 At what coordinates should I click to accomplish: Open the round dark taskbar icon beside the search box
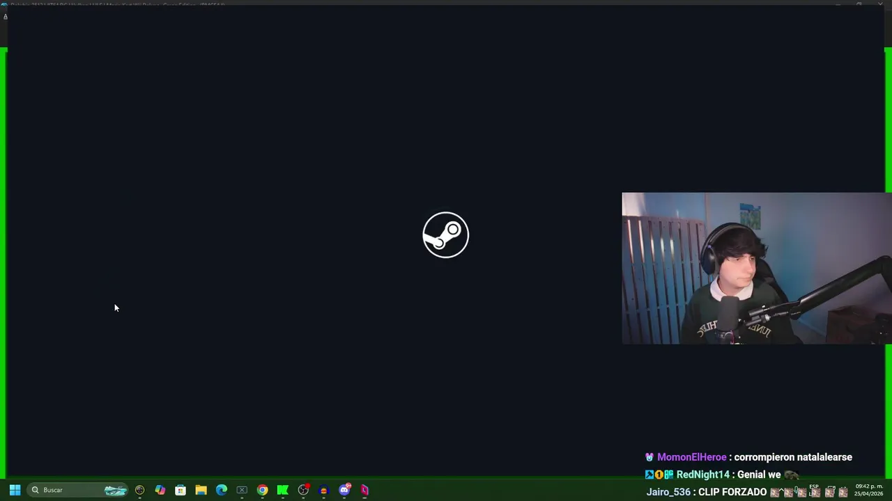[140, 490]
